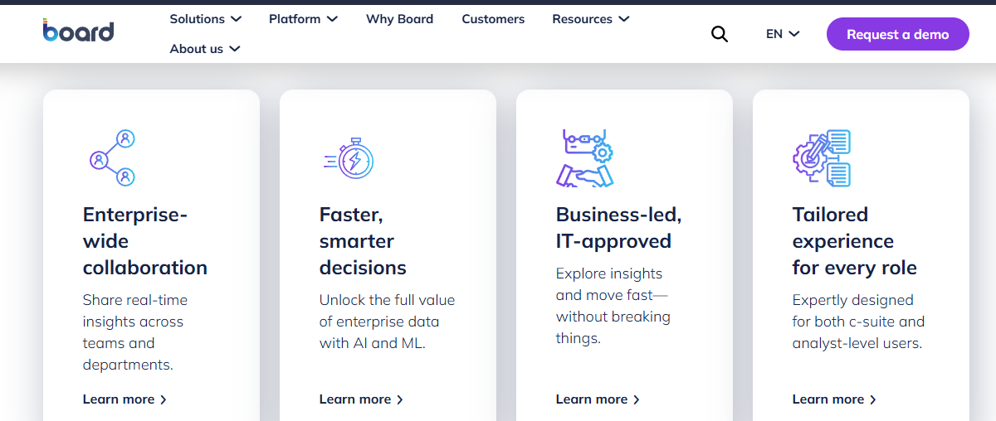Open the search magnifier icon
The width and height of the screenshot is (996, 421).
point(720,34)
